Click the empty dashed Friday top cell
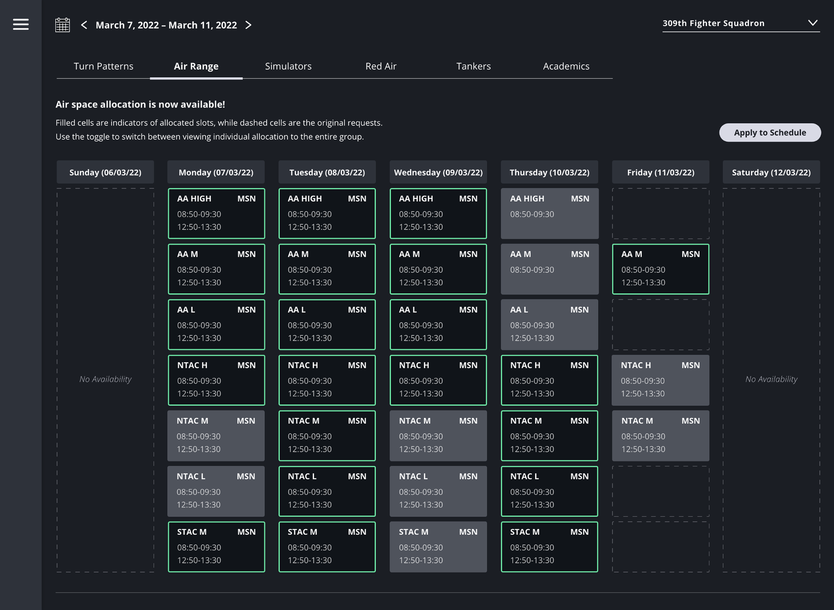Screen dimensions: 834x610 pos(660,213)
